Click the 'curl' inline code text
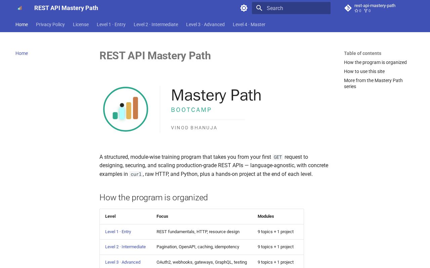 pyautogui.click(x=136, y=174)
